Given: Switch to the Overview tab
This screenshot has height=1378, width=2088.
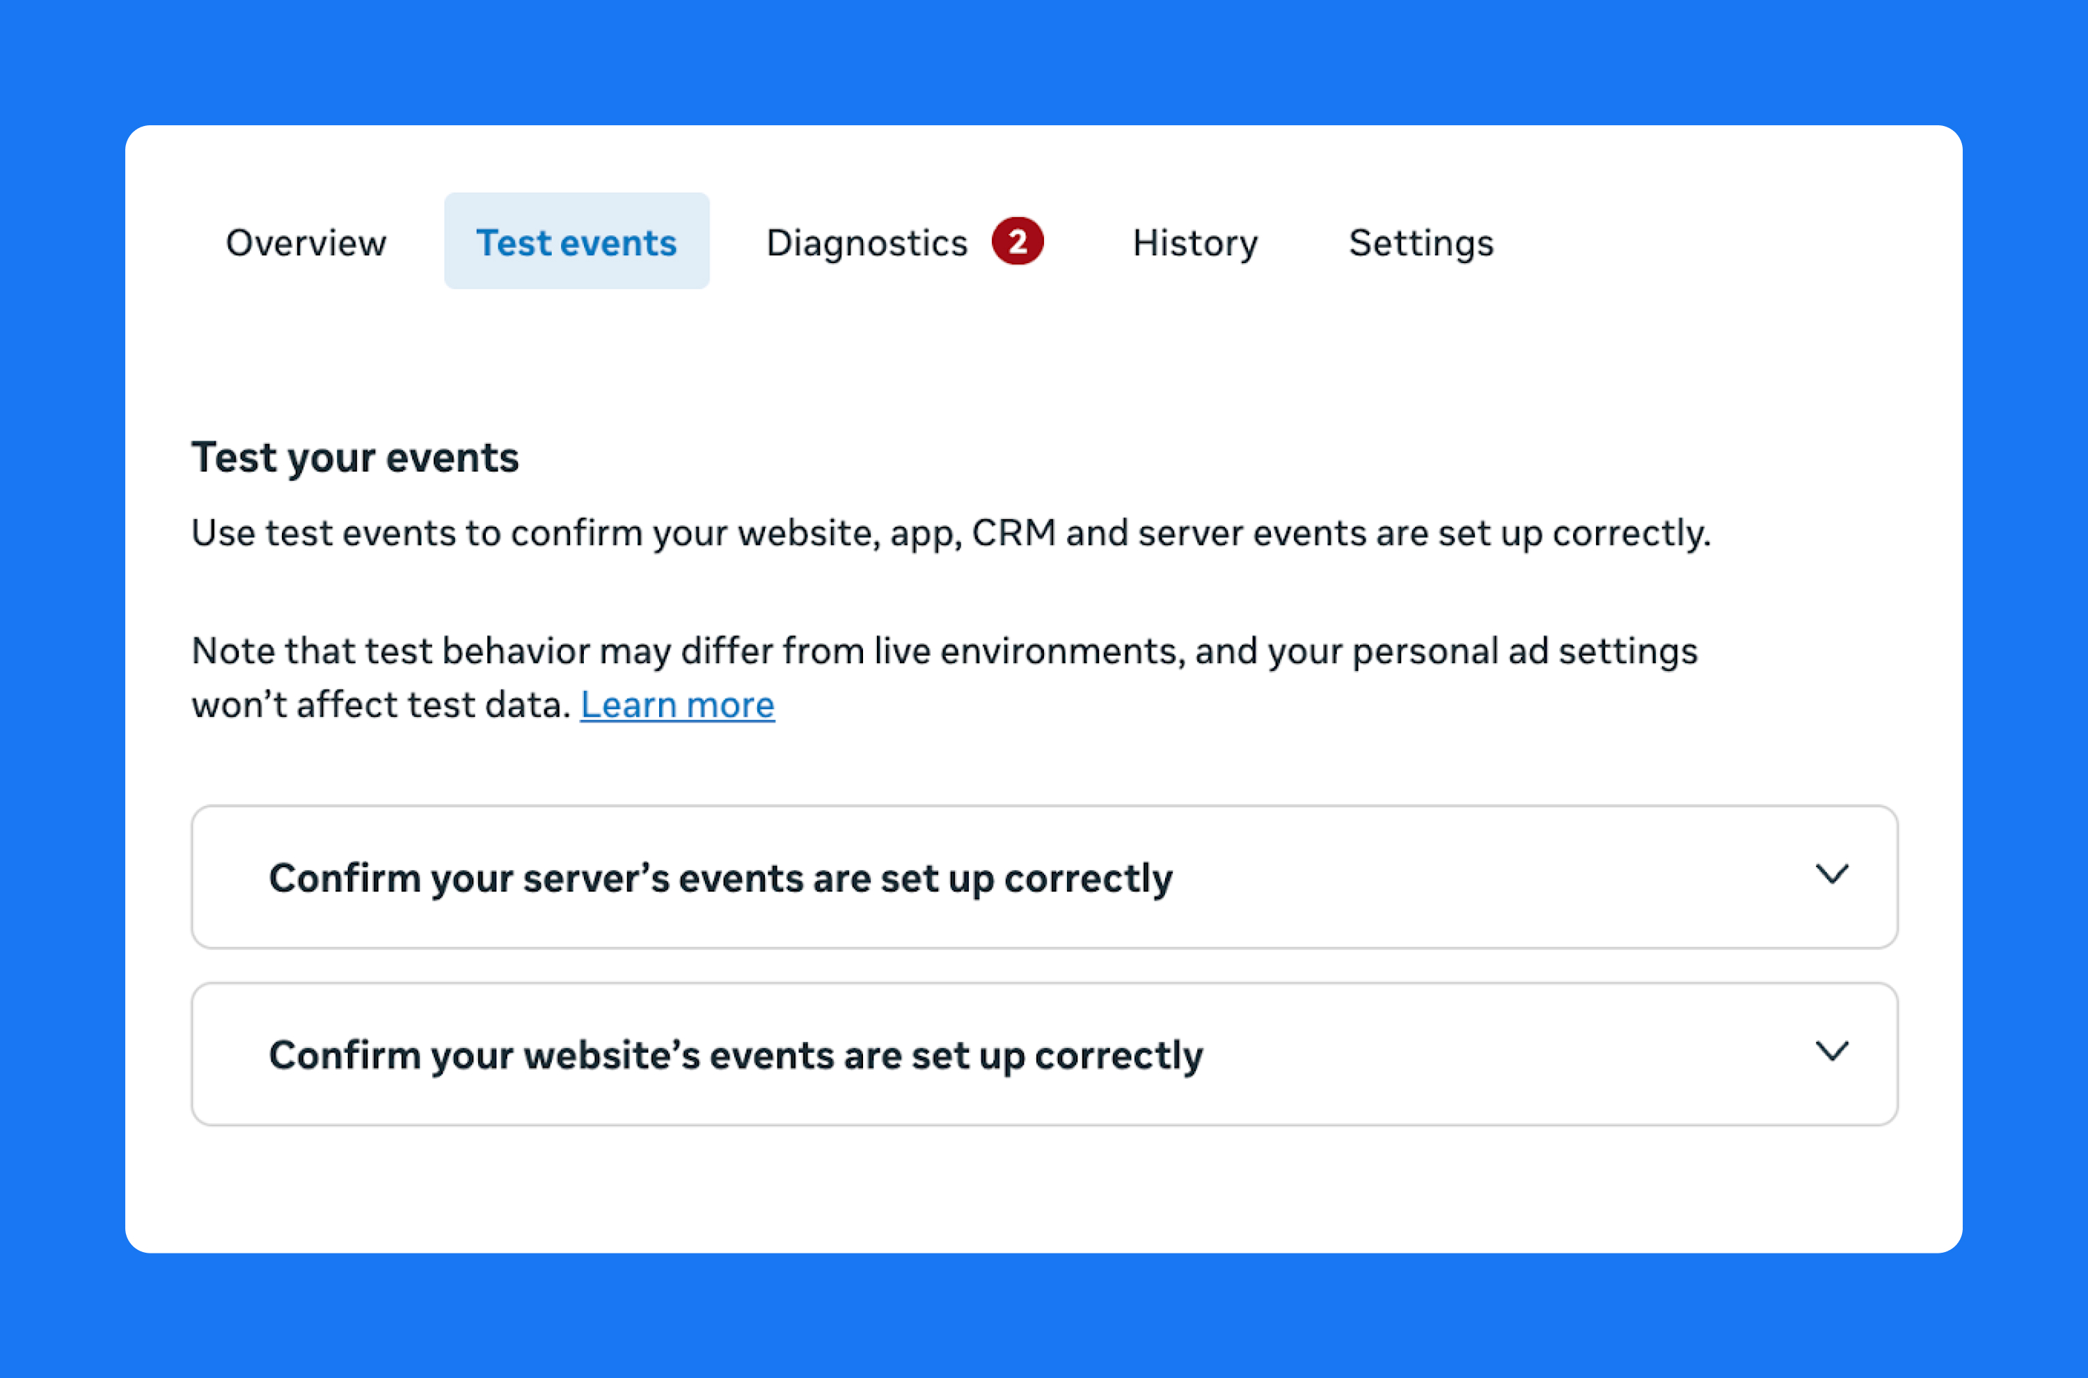Looking at the screenshot, I should pos(306,243).
